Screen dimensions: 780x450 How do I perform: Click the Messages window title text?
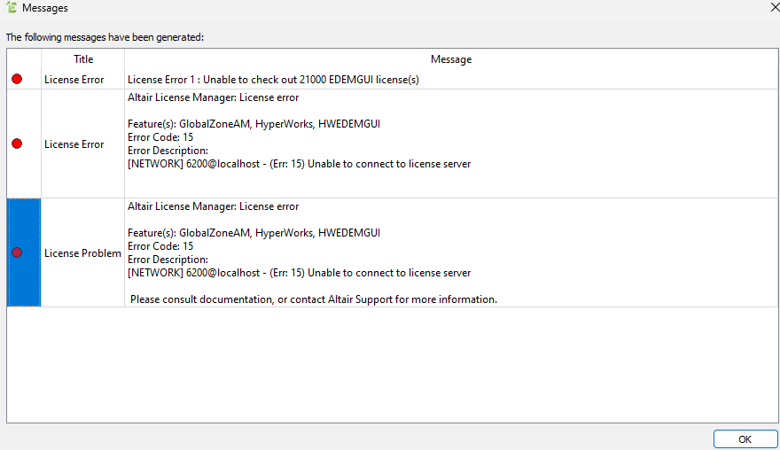(x=45, y=8)
